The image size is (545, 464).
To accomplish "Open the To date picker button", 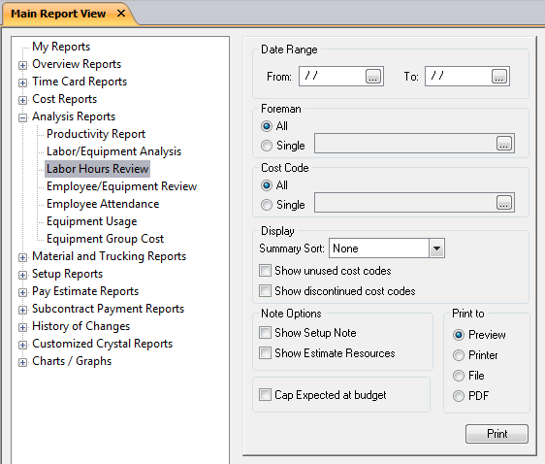I will point(499,76).
